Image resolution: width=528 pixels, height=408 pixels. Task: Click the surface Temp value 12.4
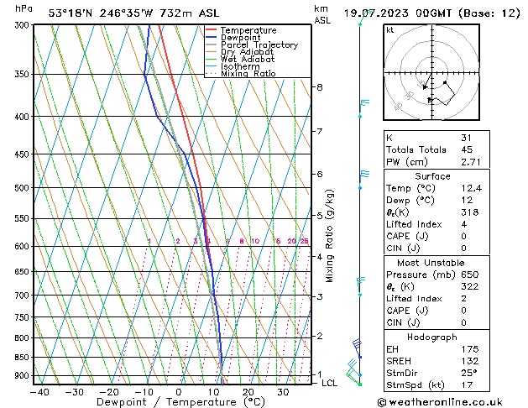(x=472, y=188)
